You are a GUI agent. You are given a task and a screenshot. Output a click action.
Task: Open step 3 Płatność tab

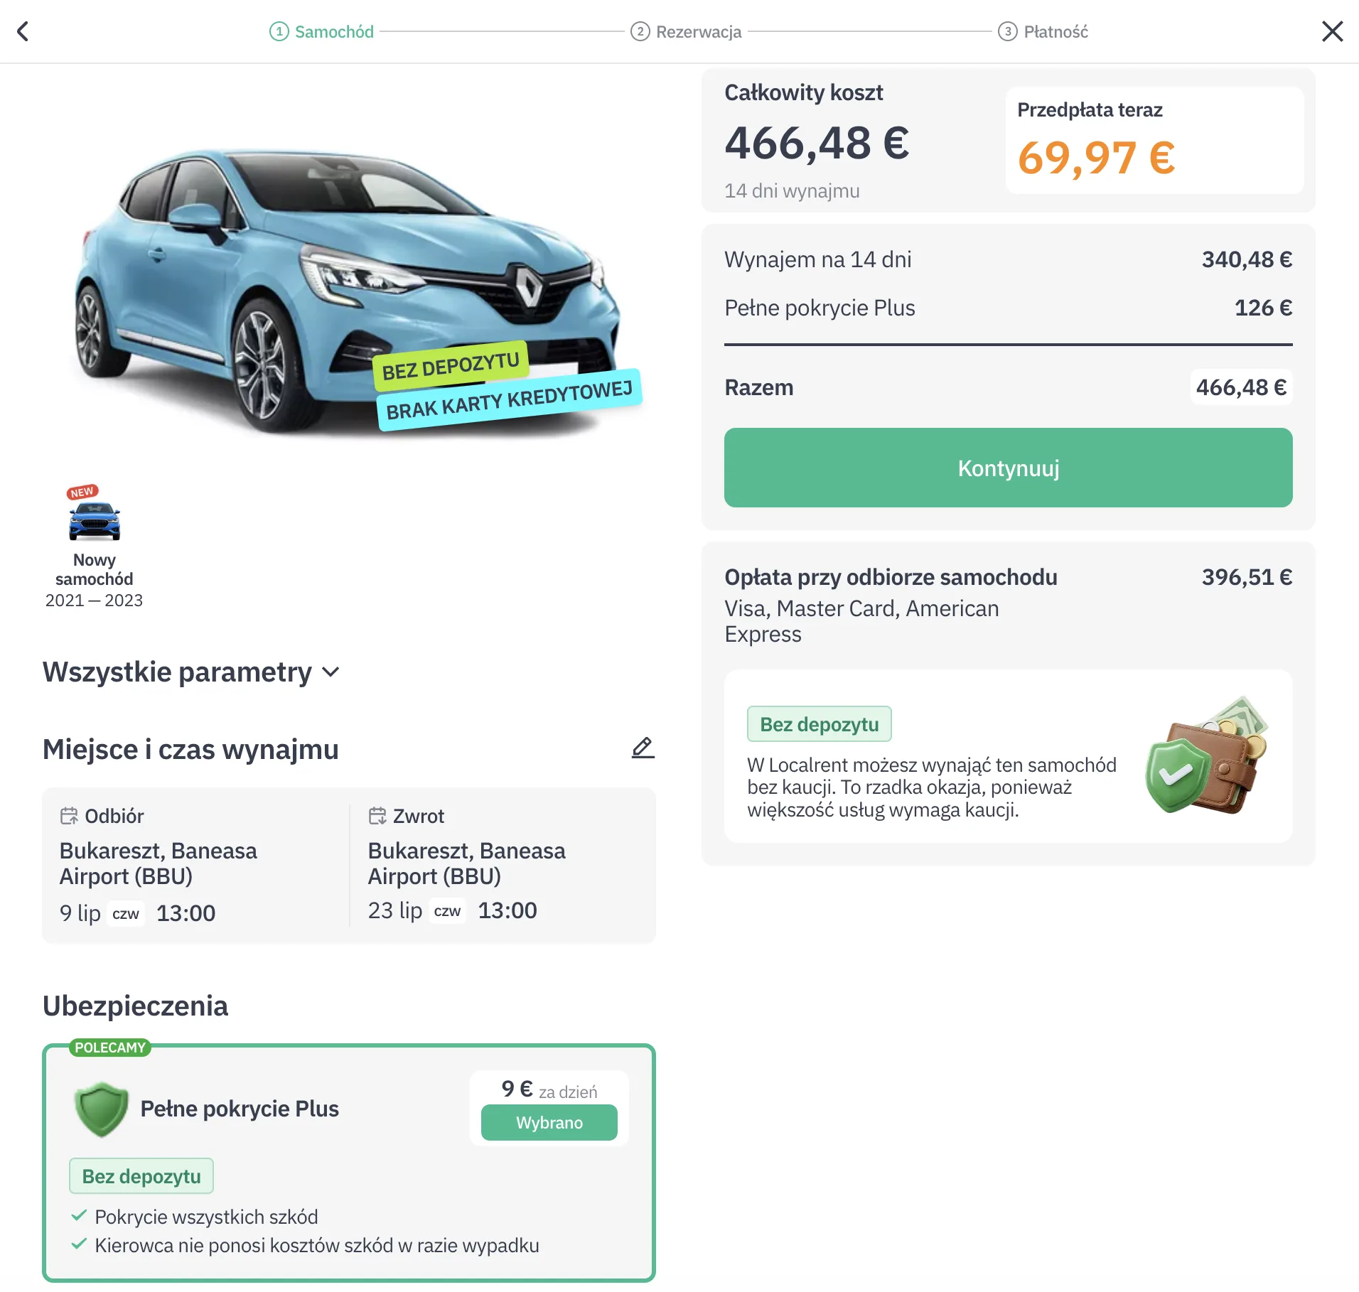click(x=1043, y=31)
